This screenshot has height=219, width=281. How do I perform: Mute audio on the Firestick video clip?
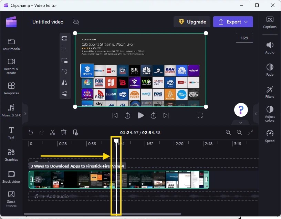pos(38,180)
